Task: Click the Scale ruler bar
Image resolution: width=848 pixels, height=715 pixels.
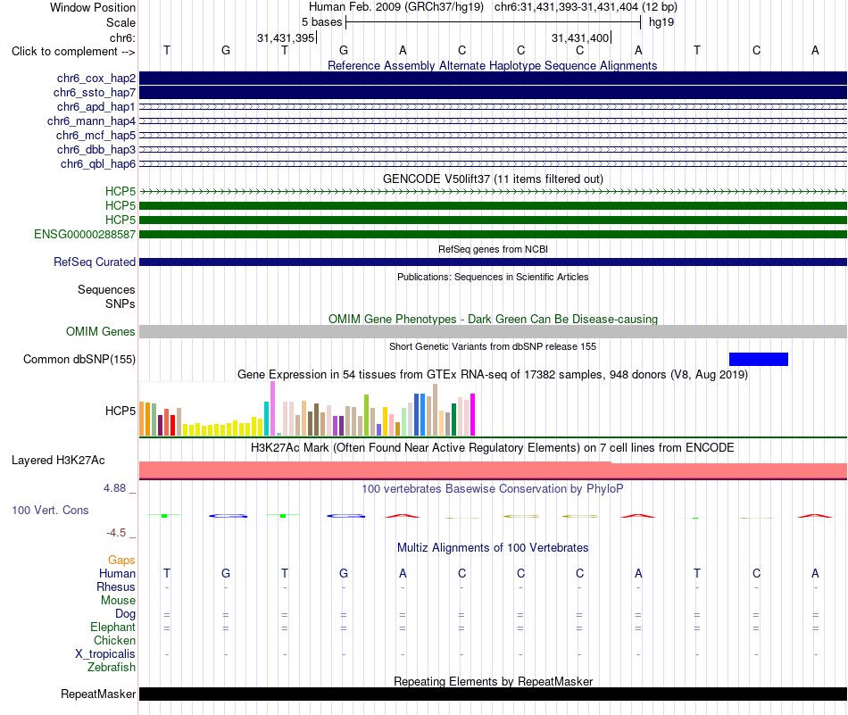Action: click(493, 22)
